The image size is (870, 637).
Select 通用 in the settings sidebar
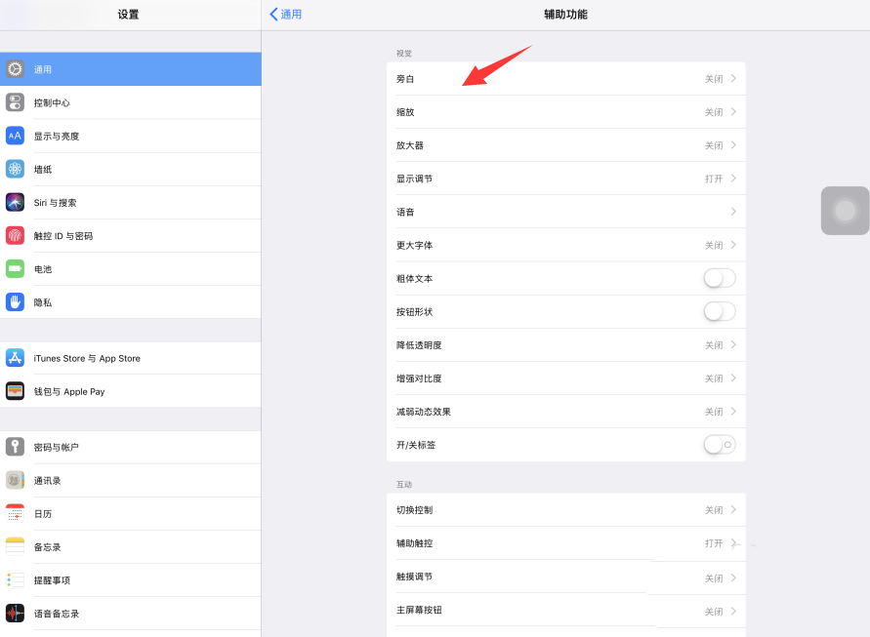click(131, 69)
